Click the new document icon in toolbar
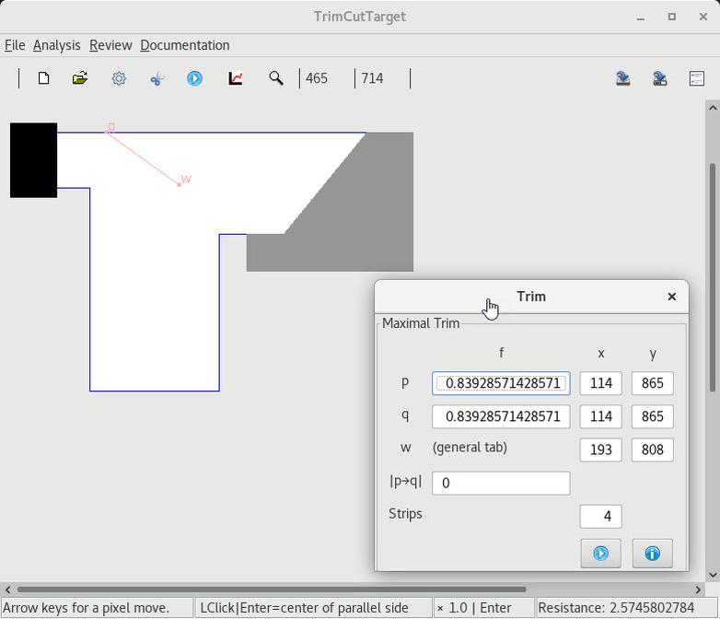Screen dimensions: 720x619 pos(43,78)
